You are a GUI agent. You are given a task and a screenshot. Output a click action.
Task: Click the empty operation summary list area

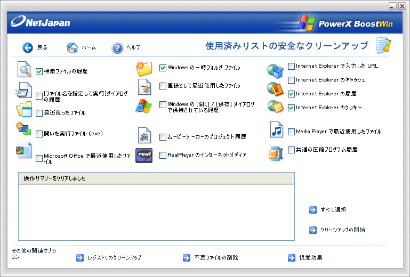pos(156,212)
